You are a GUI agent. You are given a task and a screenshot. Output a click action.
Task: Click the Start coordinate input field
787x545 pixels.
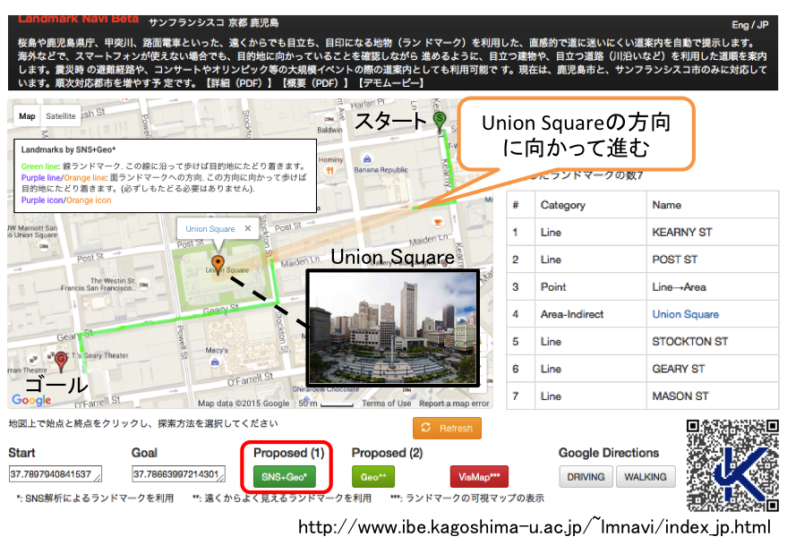click(x=56, y=474)
